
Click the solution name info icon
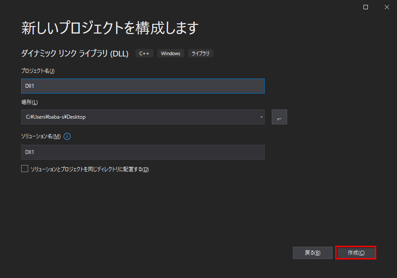67,136
